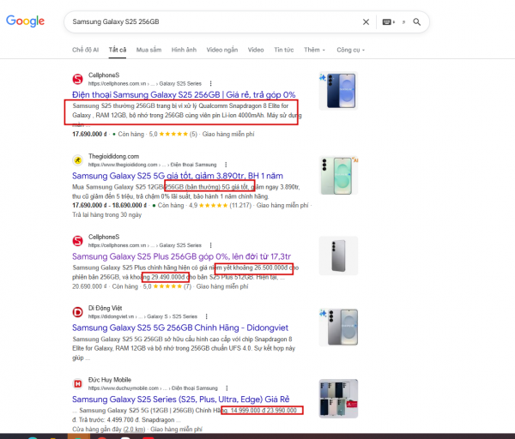Open more options for Đức Huy Mobile result
The width and height of the screenshot is (515, 439).
pos(227,388)
